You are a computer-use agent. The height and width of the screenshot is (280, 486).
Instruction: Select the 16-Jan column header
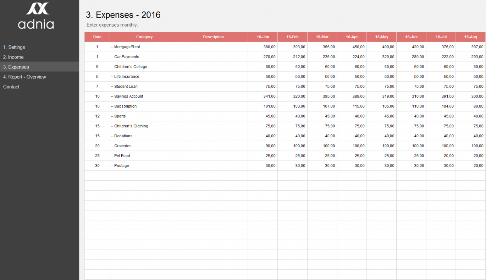(x=263, y=37)
